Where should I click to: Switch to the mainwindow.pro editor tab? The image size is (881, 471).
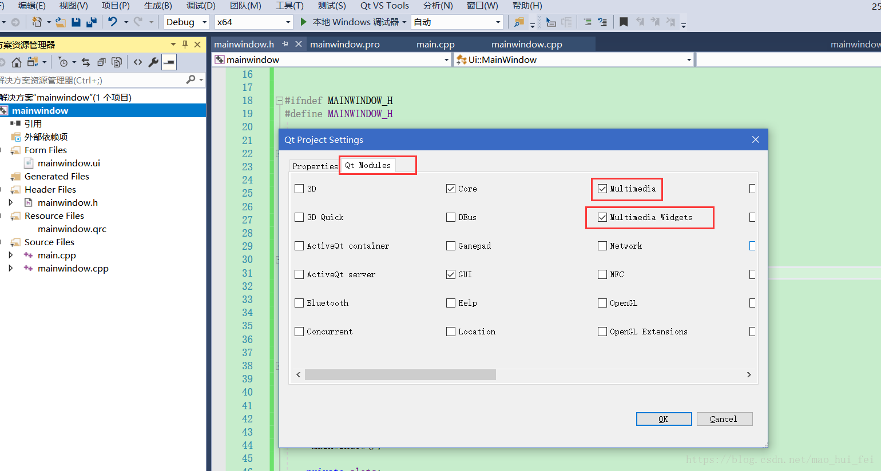click(345, 44)
